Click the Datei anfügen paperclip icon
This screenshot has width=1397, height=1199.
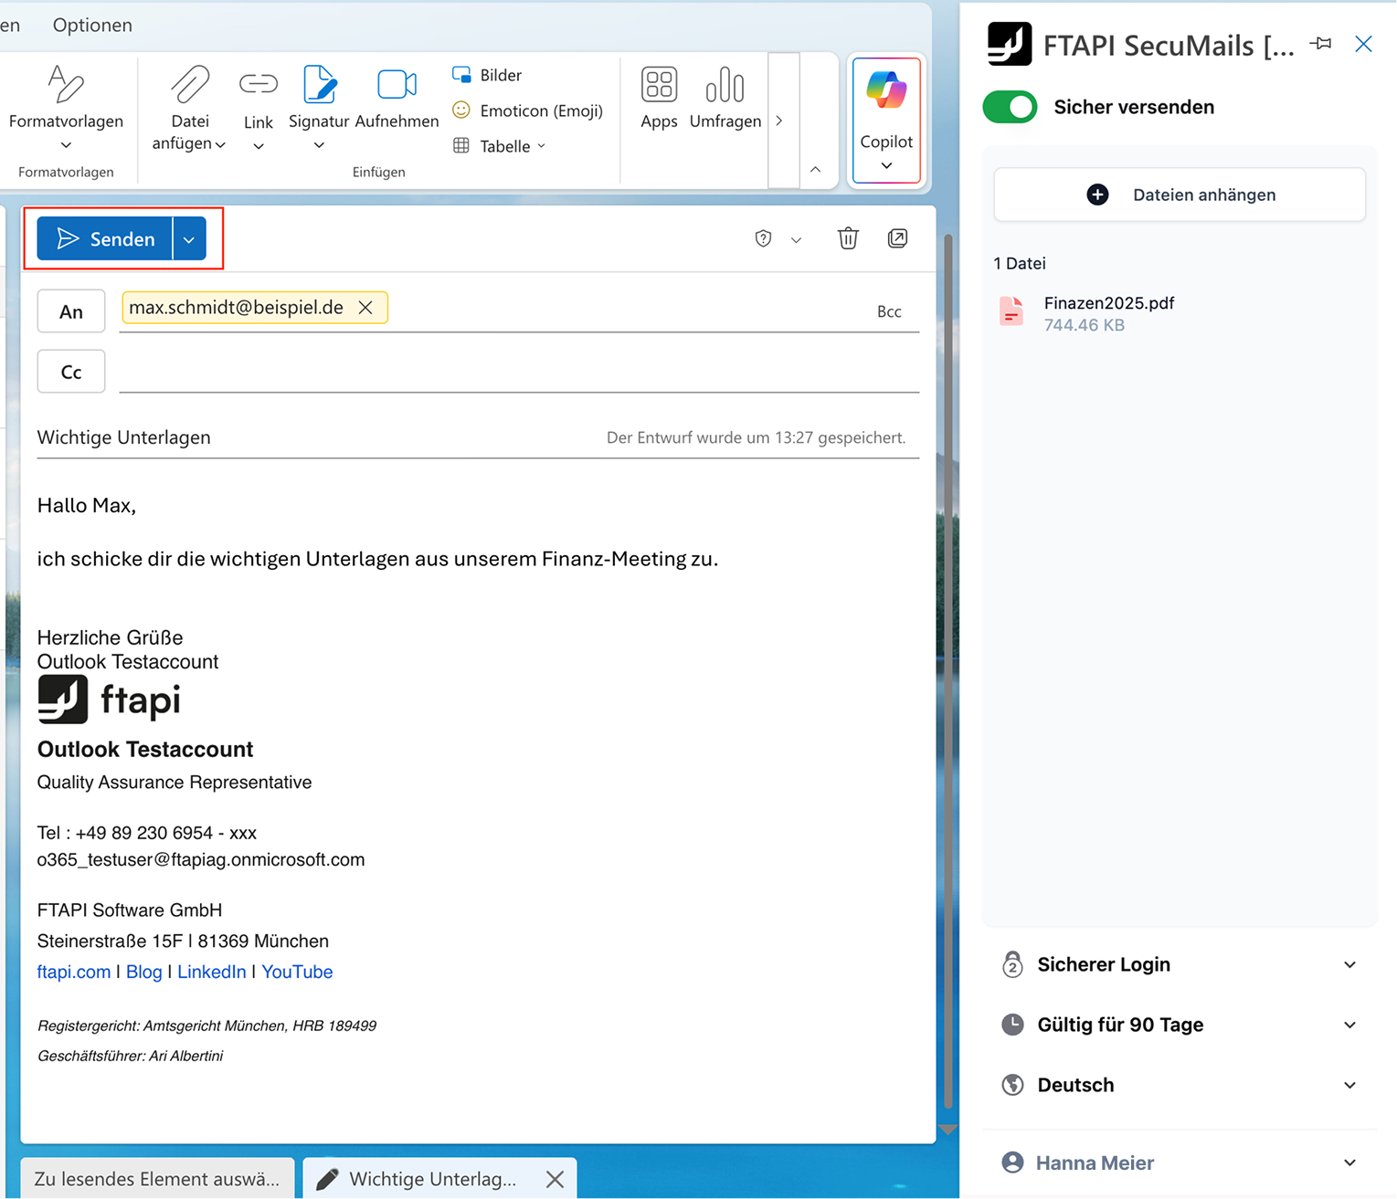[190, 84]
